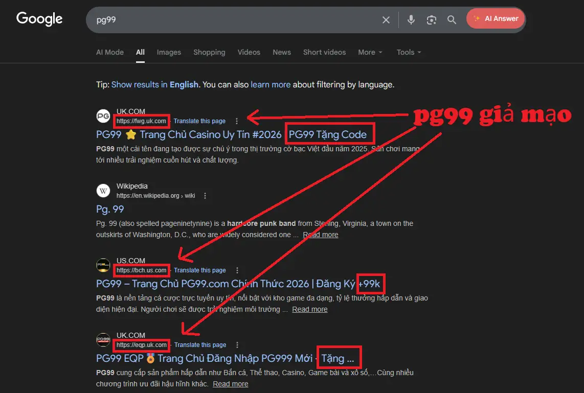Click the magnifying glass search icon
Viewport: 584px width, 393px height.
pyautogui.click(x=452, y=20)
